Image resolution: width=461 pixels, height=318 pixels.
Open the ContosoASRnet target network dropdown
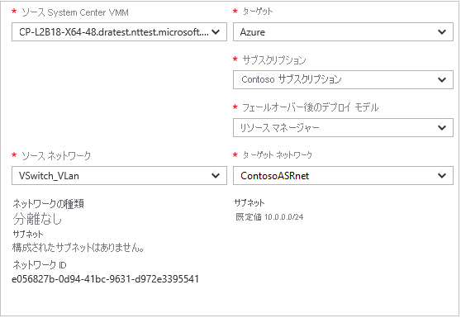[343, 175]
